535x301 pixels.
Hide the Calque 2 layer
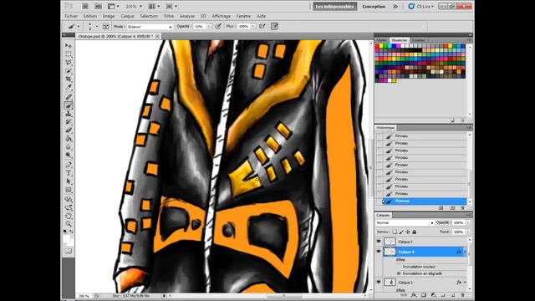pos(379,242)
